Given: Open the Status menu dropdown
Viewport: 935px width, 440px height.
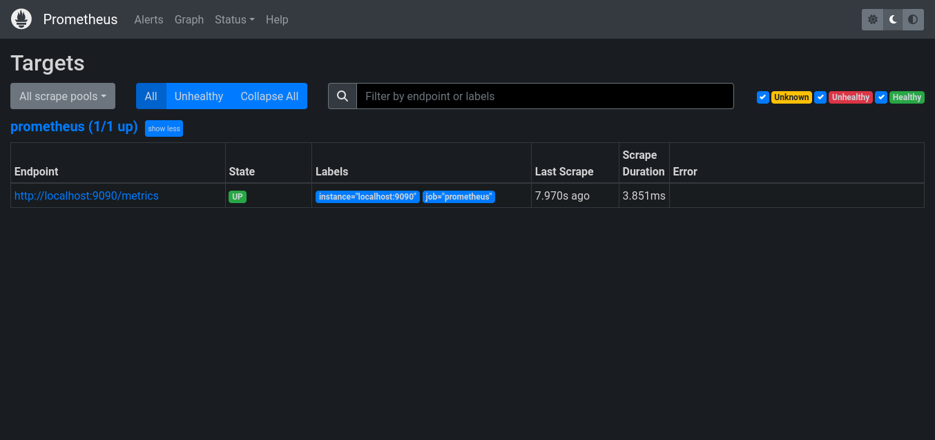Looking at the screenshot, I should pyautogui.click(x=234, y=19).
